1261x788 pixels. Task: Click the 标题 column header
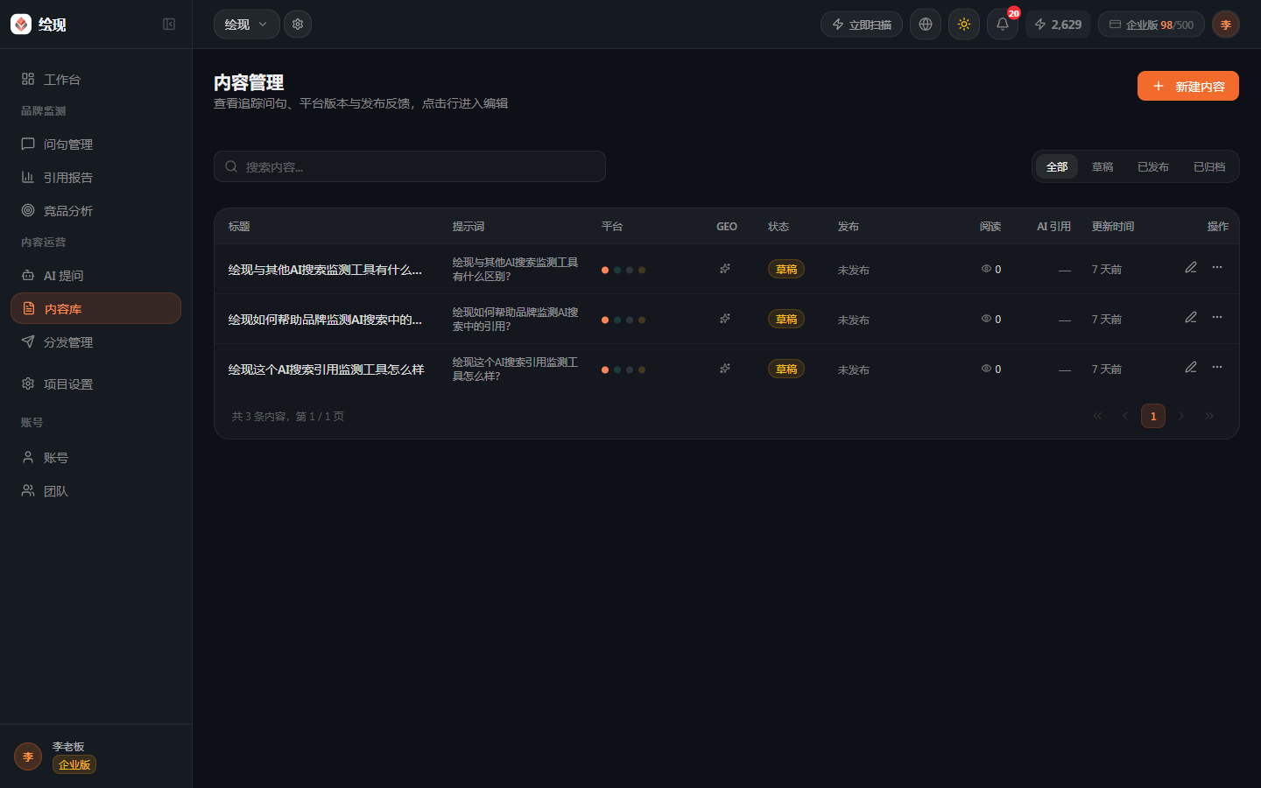click(x=239, y=226)
